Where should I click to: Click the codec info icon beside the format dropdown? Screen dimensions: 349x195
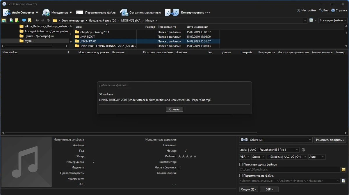coord(303,150)
